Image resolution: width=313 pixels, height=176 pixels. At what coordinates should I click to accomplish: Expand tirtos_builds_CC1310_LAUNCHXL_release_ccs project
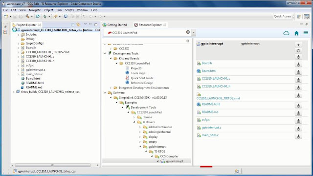point(14,92)
